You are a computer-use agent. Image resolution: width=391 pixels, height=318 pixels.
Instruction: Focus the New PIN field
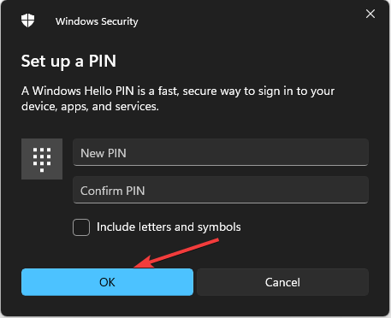click(x=221, y=152)
